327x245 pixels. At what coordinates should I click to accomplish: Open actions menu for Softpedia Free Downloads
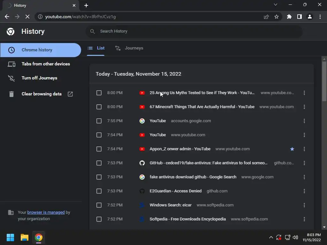(x=304, y=219)
